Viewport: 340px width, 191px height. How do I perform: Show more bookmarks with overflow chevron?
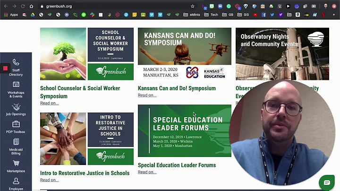click(x=334, y=15)
